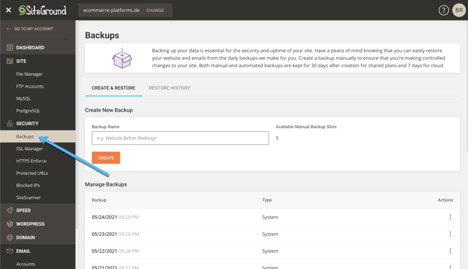Screen dimensions: 468x269
Task: Click the Manage Backups heading
Action: pyautogui.click(x=106, y=184)
